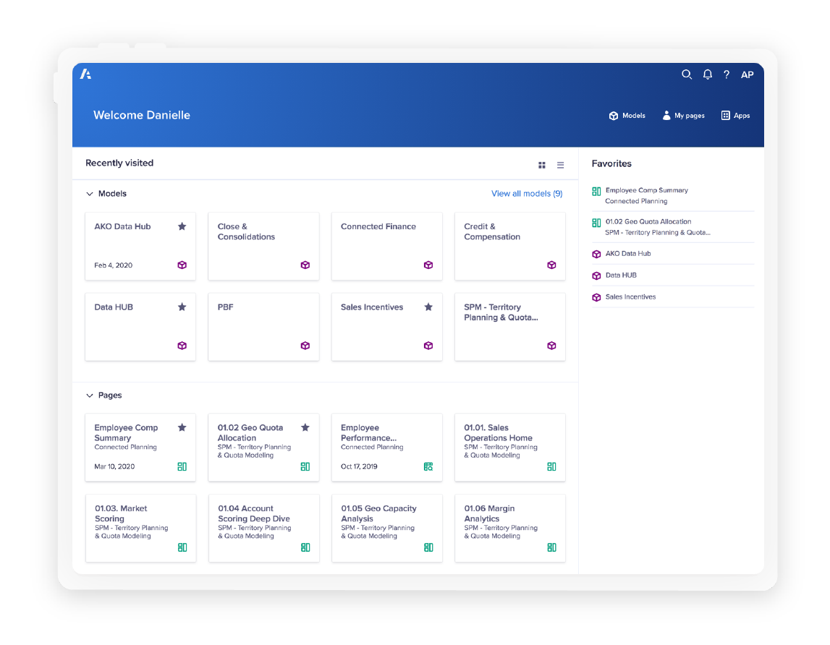Click the View all models (9) link
The image size is (830, 645).
[x=527, y=193]
